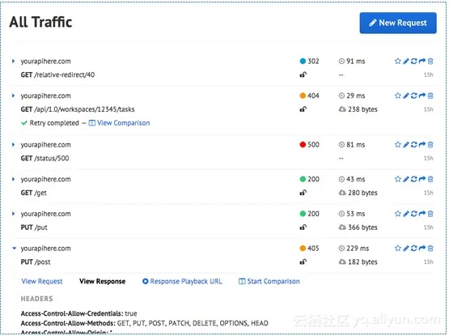The height and width of the screenshot is (336, 449).
Task: Retry the GET /get request
Action: pos(413,179)
